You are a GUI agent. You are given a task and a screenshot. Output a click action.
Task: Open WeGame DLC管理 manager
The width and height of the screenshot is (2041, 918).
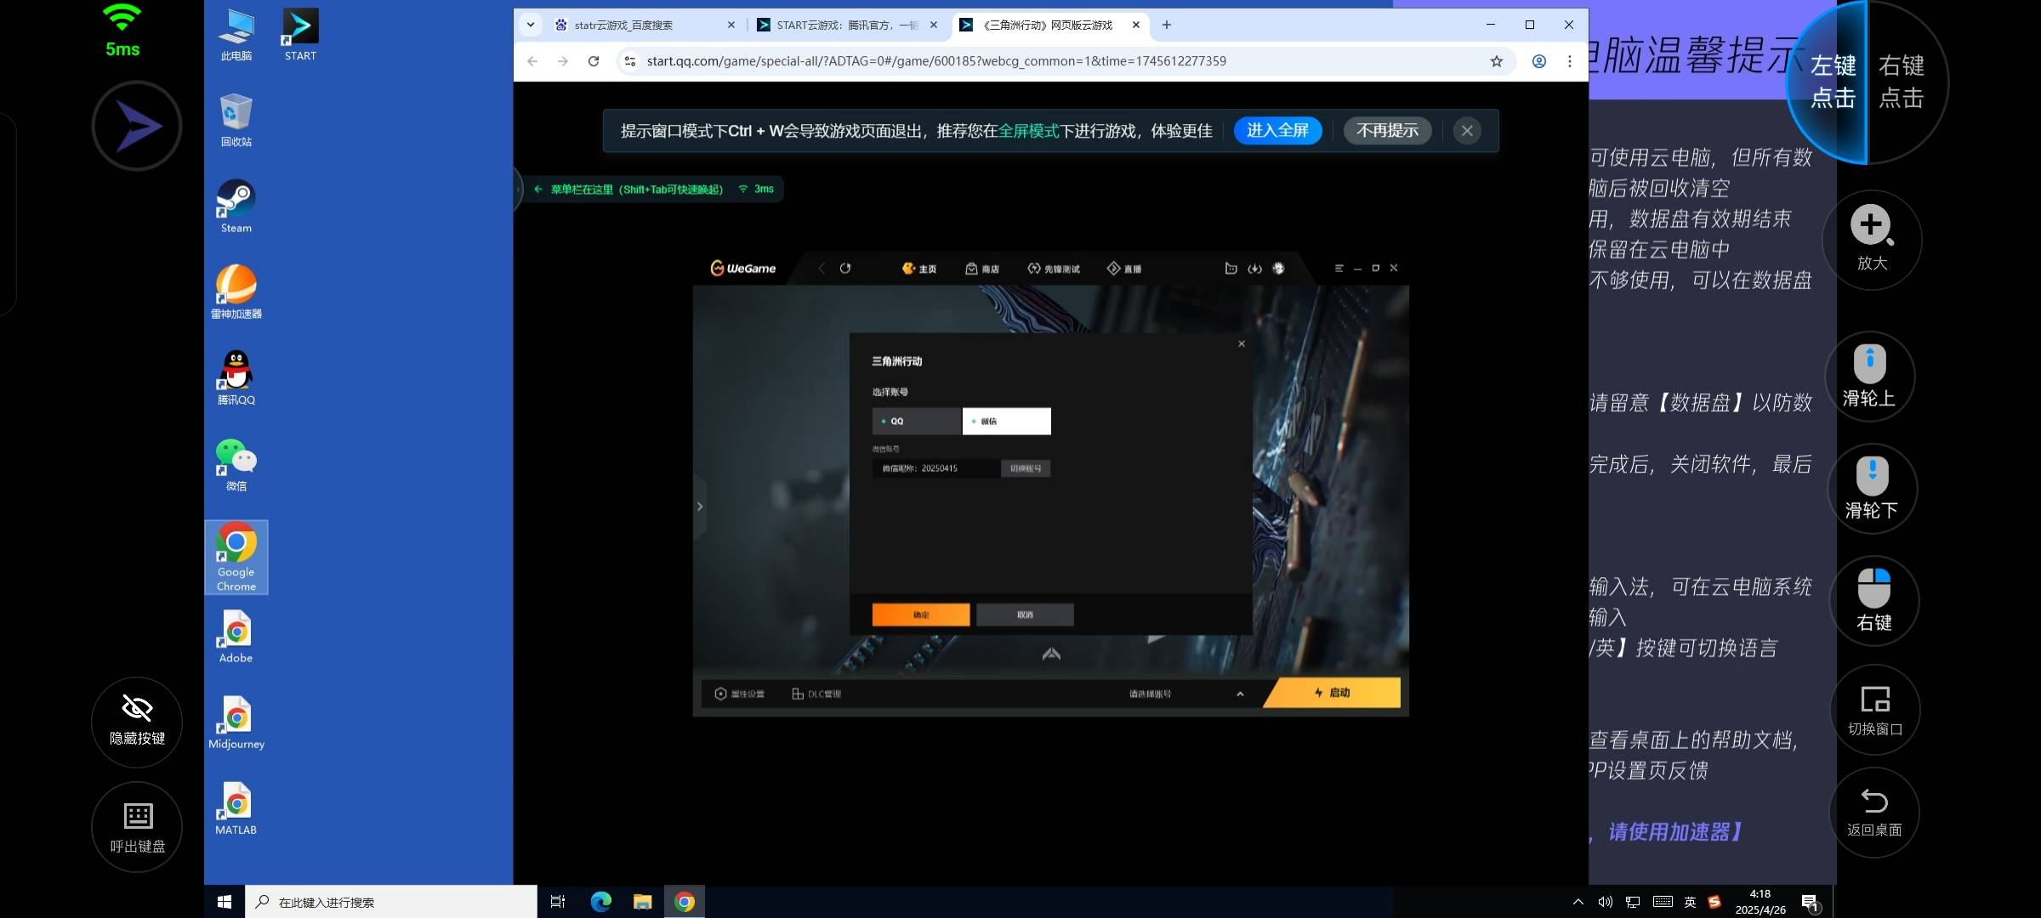point(816,694)
